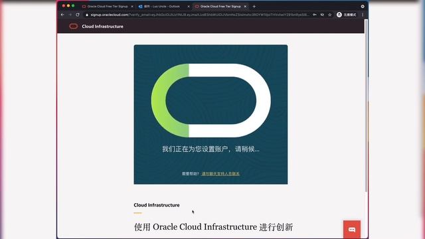Screen dimensions: 425x239
Task: Click Cloud Infrastructure header title
Action: [x=102, y=27]
